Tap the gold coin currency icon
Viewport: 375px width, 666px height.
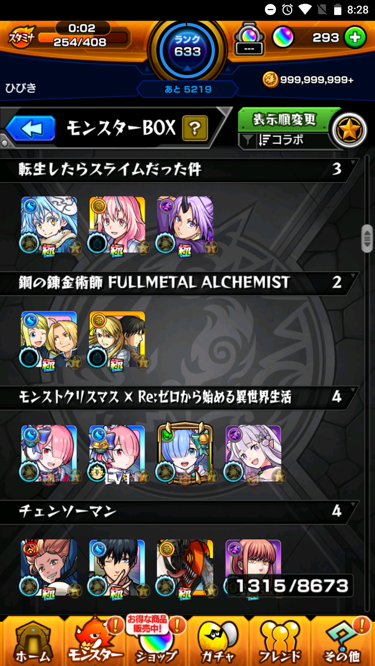point(270,80)
